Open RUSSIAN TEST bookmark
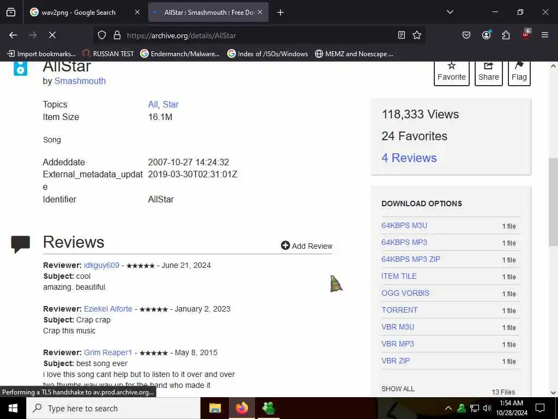 coord(108,54)
